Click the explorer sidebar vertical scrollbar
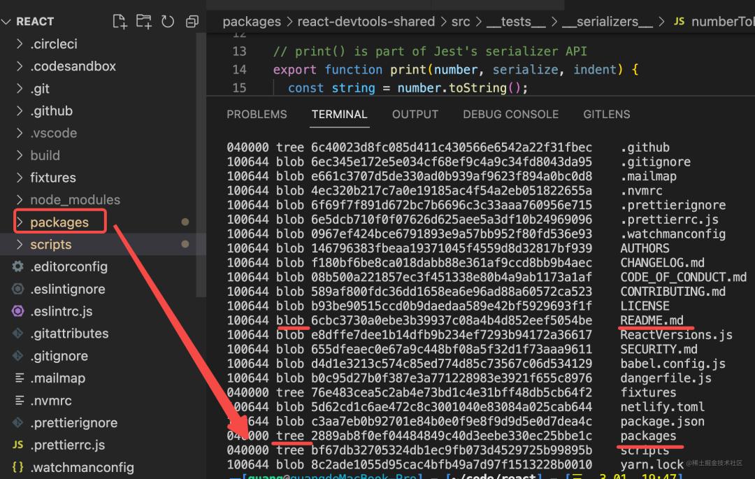Viewport: 755px width, 479px height. click(x=201, y=165)
